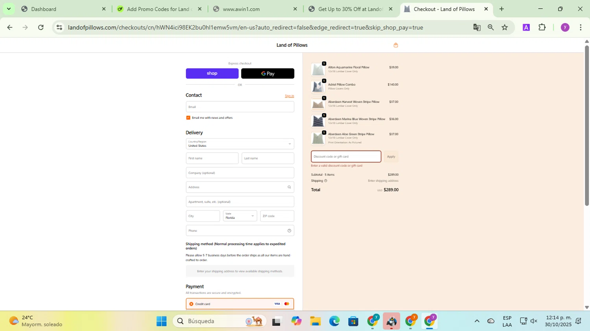Open the cart bag icon in header
The image size is (590, 331).
point(396,45)
